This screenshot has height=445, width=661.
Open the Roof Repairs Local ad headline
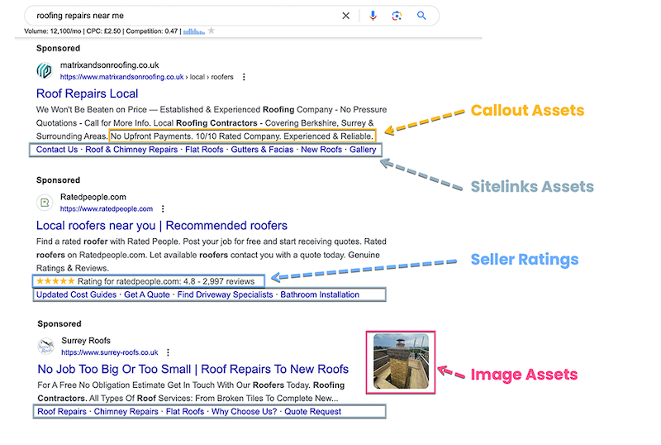pyautogui.click(x=88, y=93)
